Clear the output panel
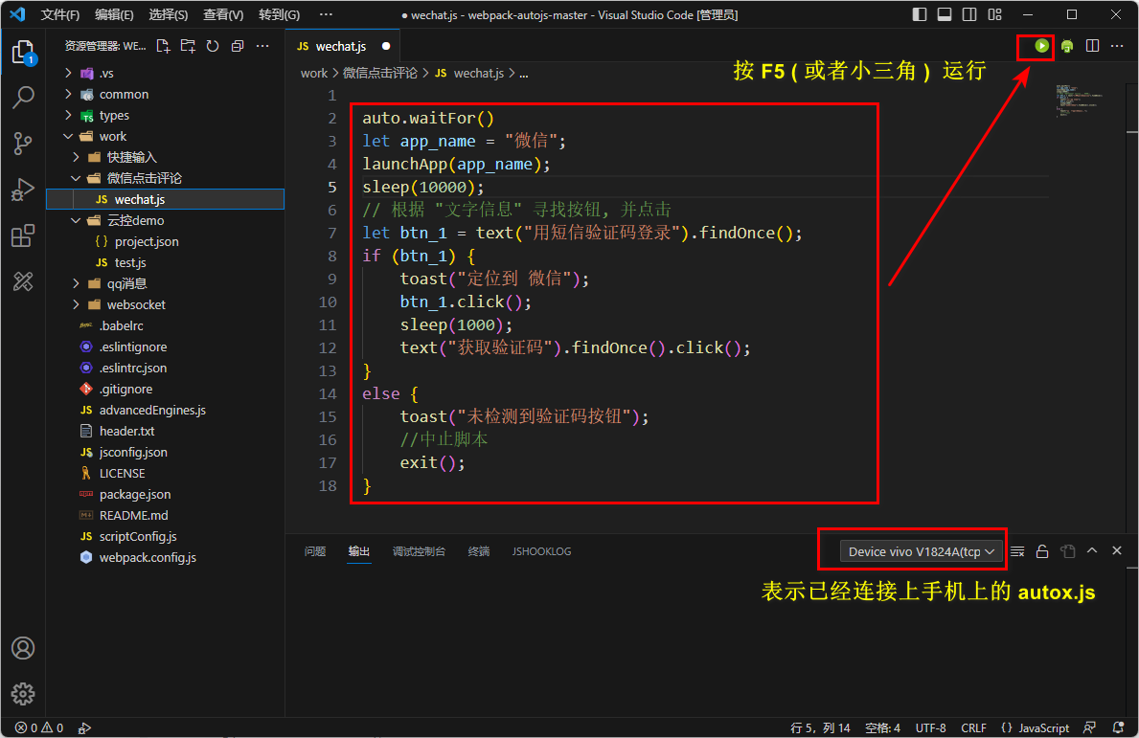 click(1017, 551)
